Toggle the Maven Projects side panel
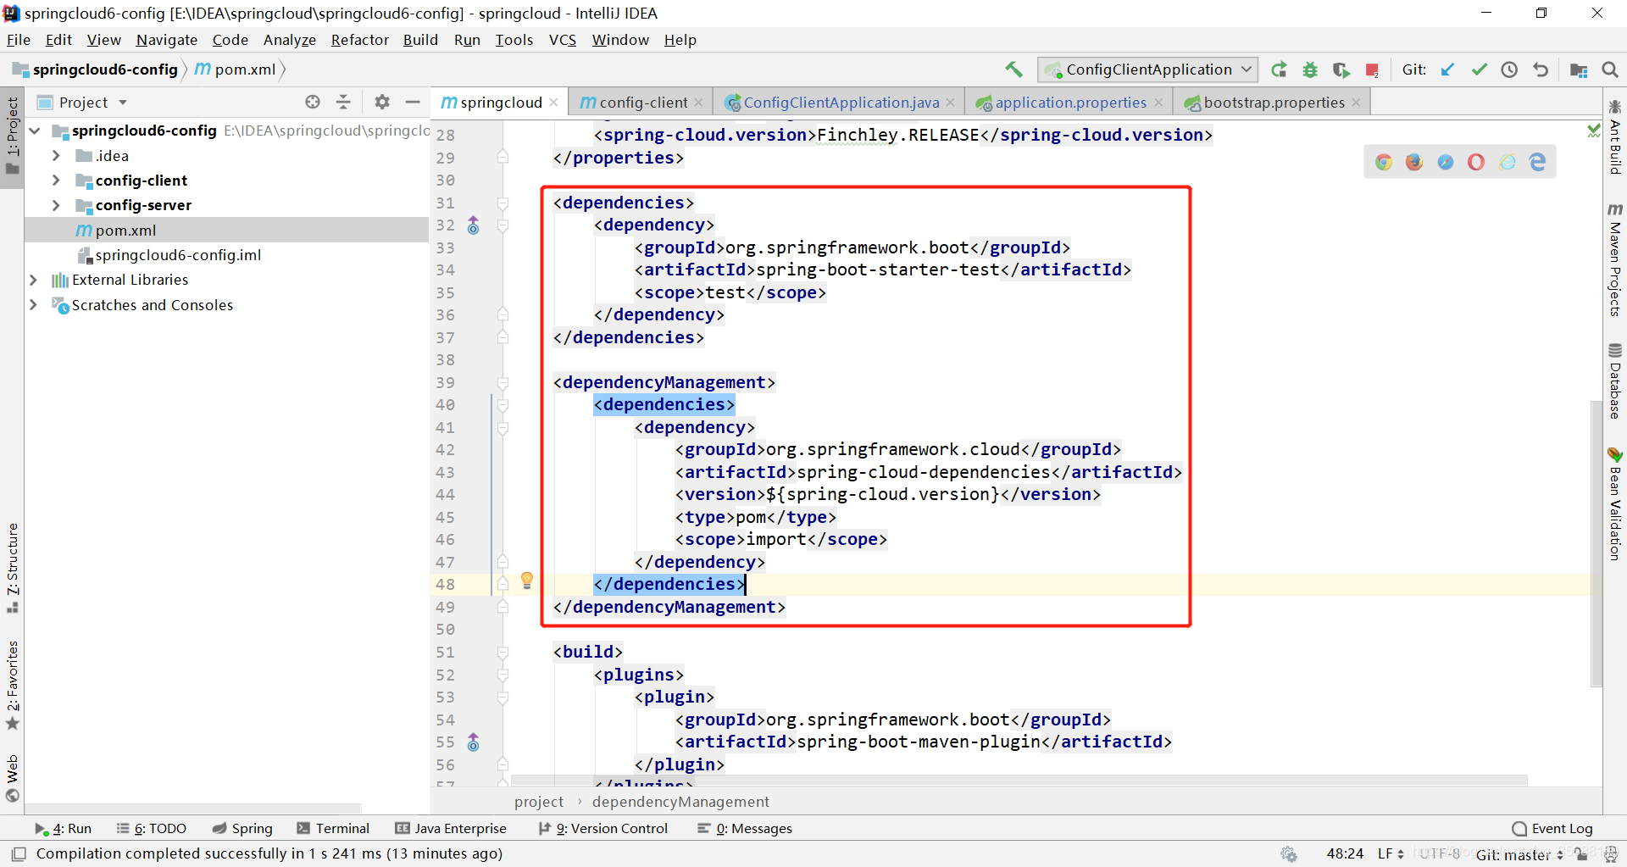1627x867 pixels. point(1615,259)
